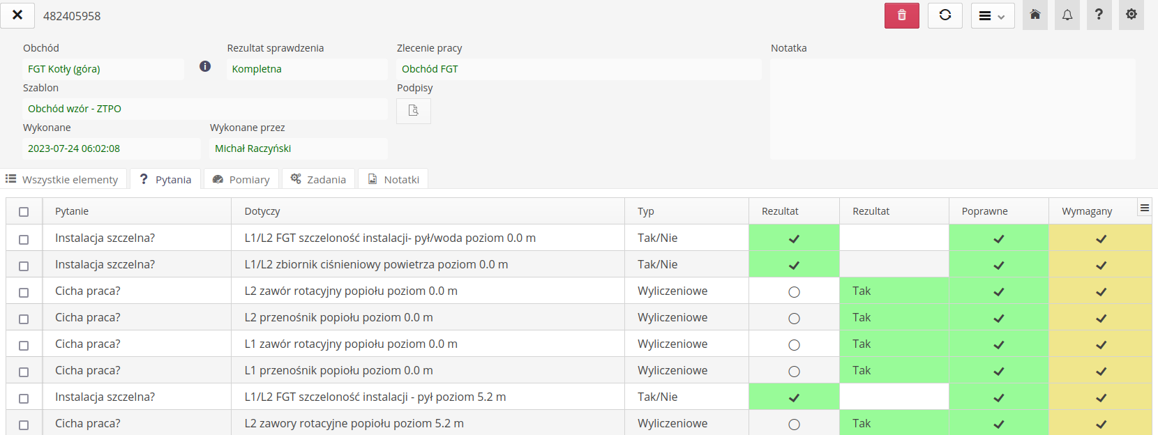The width and height of the screenshot is (1158, 435).
Task: Open the 'Obchód FGT' work order link
Action: [x=430, y=69]
